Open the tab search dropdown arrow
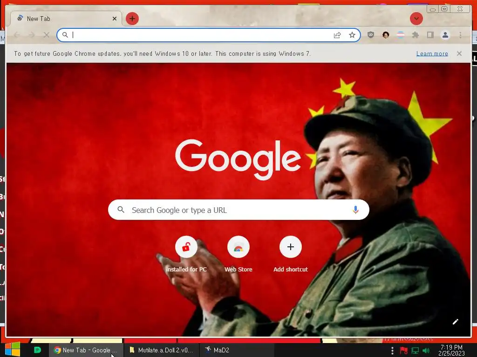The height and width of the screenshot is (357, 477). pos(416,19)
